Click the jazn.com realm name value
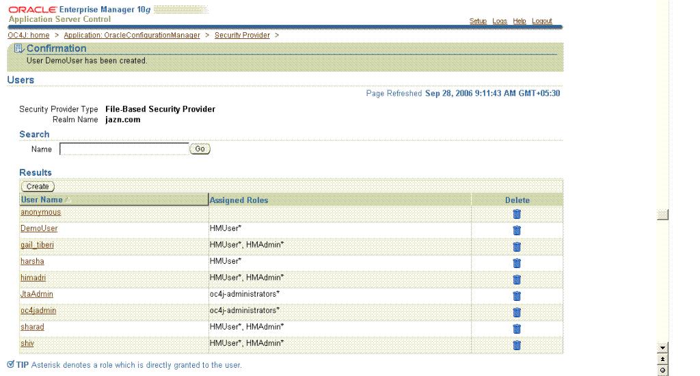The height and width of the screenshot is (376, 700). [x=123, y=120]
